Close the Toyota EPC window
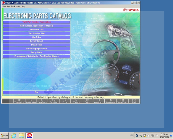Image resolution: width=173 pixels, height=139 pixels. (x=138, y=3)
